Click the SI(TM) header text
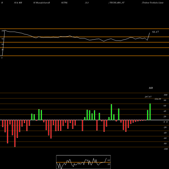The width and height of the screenshot is (169, 169). point(64,3)
